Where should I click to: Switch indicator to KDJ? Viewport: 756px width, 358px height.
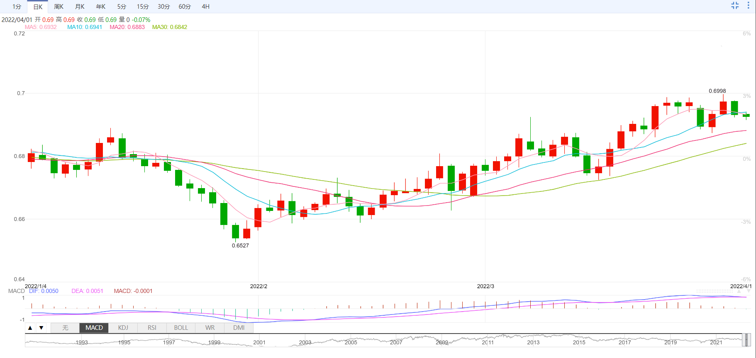123,328
